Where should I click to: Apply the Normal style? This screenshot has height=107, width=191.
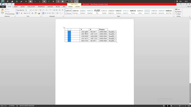point(68,12)
